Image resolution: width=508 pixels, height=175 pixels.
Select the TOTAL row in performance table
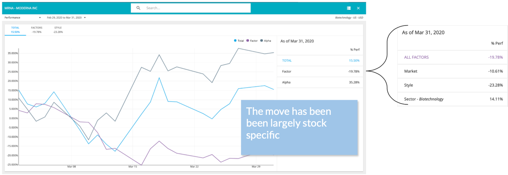(x=320, y=60)
